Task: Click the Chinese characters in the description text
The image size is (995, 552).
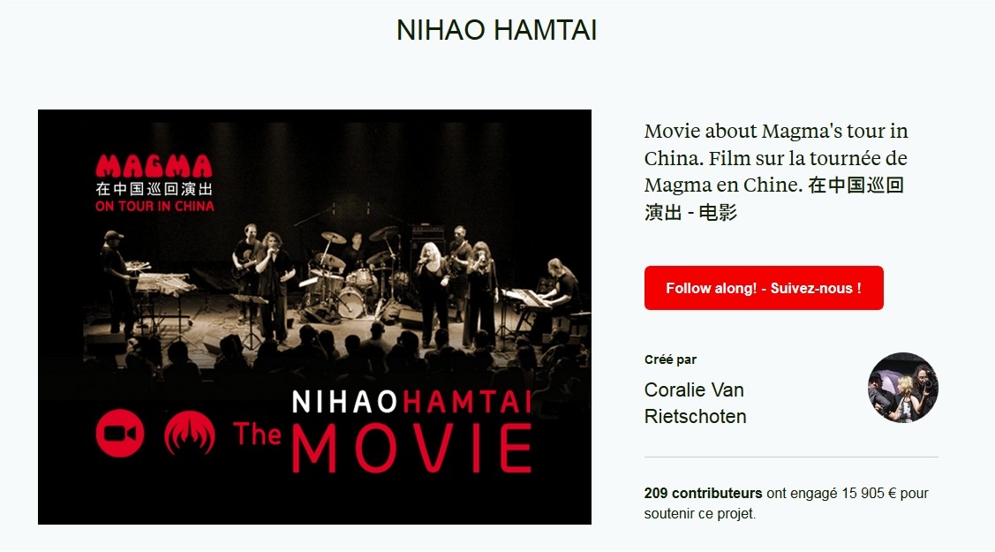Action: tap(856, 185)
